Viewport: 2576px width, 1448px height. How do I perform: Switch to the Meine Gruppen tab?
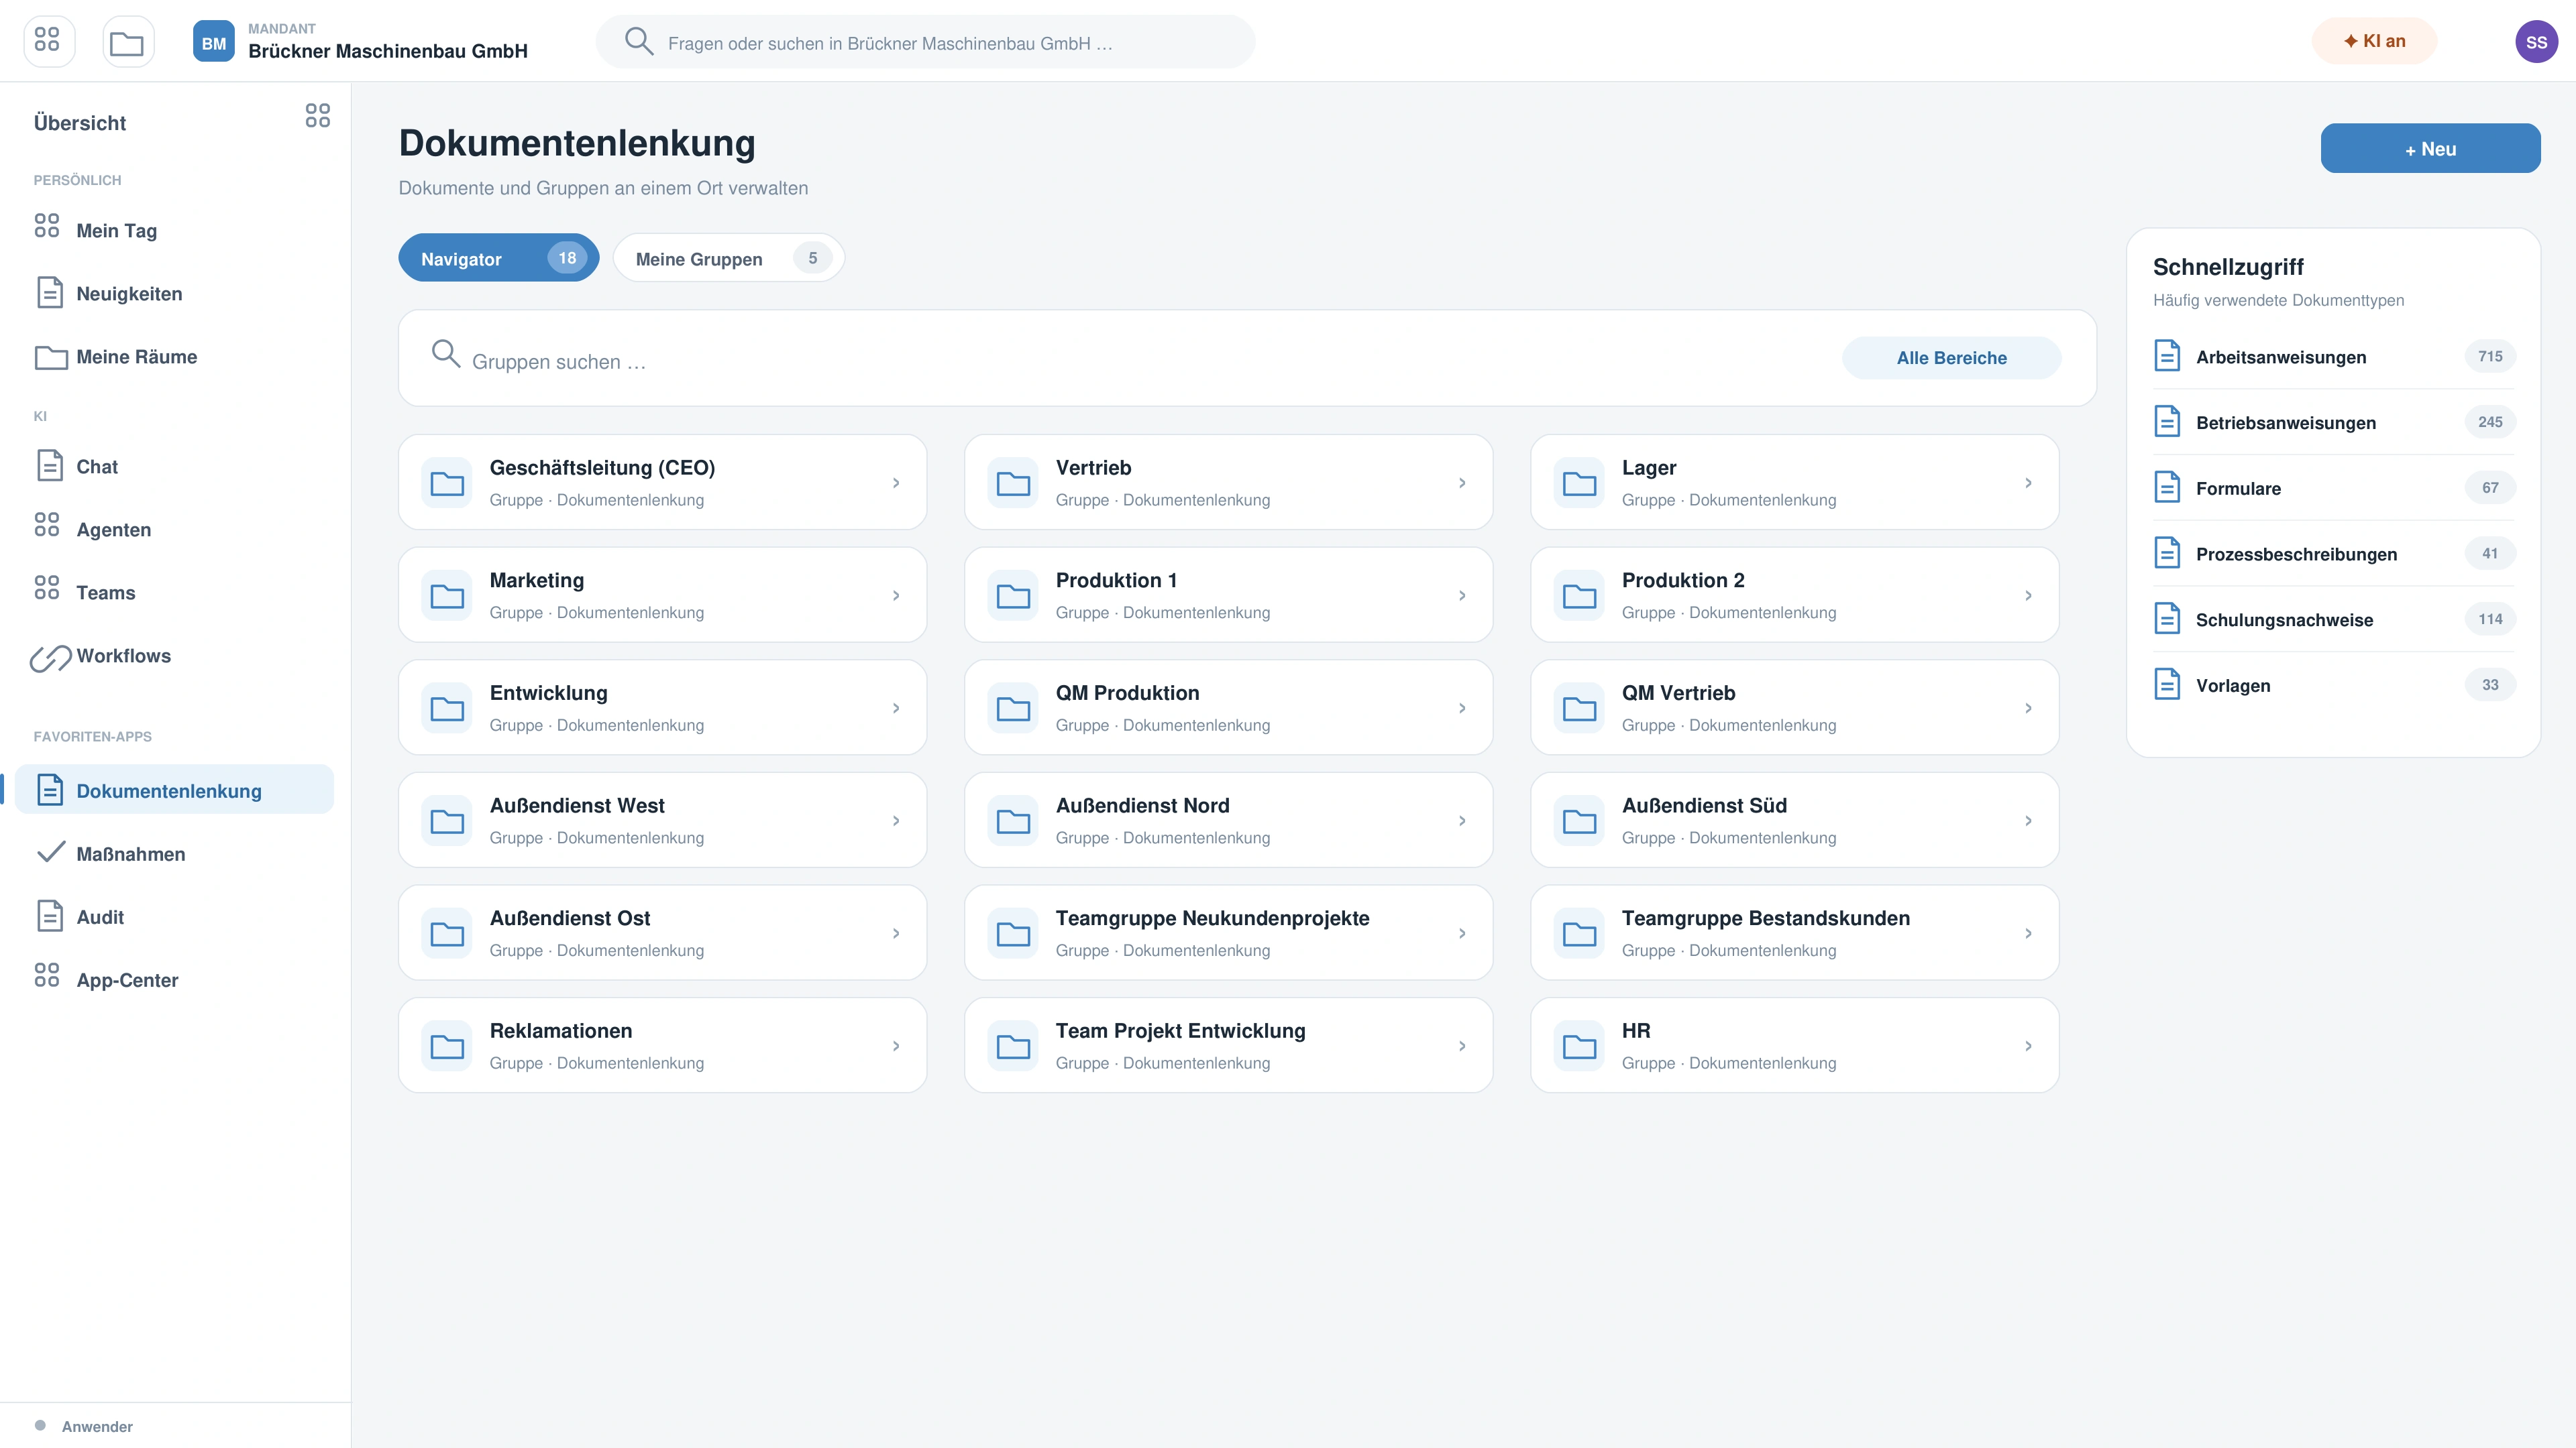(x=729, y=258)
